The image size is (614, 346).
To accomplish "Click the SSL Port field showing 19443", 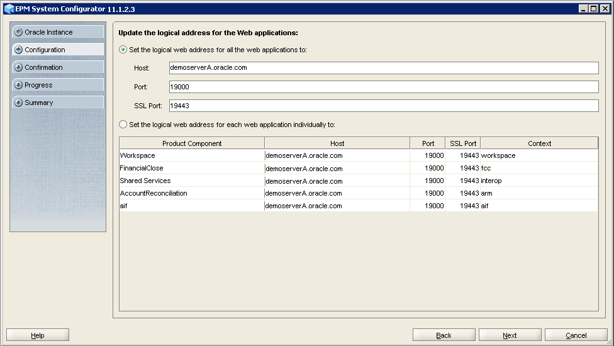I will (x=383, y=106).
